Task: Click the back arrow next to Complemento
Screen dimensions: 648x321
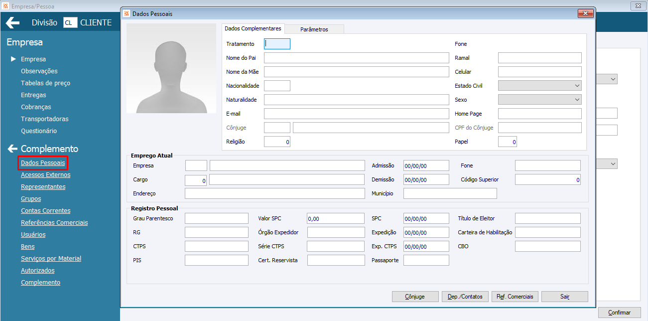Action: point(11,149)
